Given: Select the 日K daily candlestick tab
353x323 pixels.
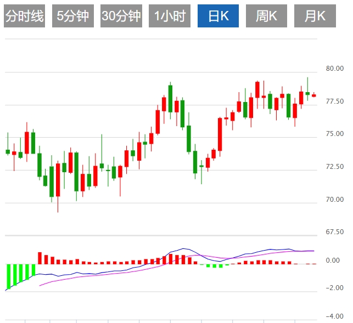Looking at the screenshot, I should [218, 16].
